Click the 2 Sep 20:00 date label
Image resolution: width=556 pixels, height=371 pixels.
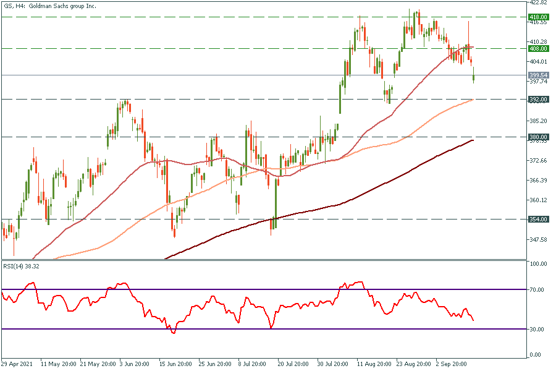coord(453,364)
